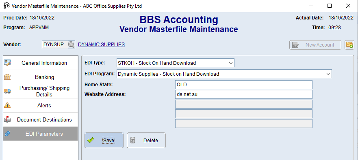Click the Vendor code field DYNSUP
The width and height of the screenshot is (358, 160).
[x=55, y=45]
